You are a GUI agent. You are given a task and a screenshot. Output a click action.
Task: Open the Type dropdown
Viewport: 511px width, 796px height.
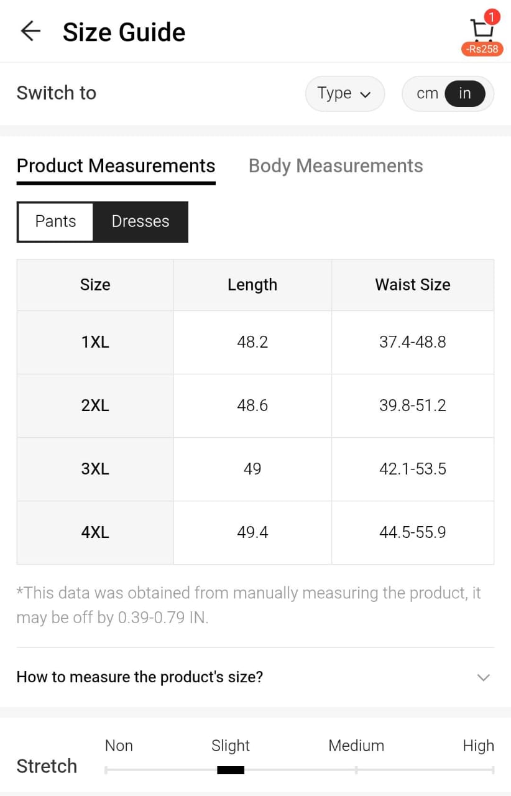(x=345, y=93)
